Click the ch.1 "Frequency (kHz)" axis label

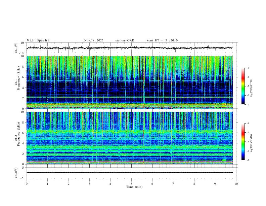tap(18, 77)
